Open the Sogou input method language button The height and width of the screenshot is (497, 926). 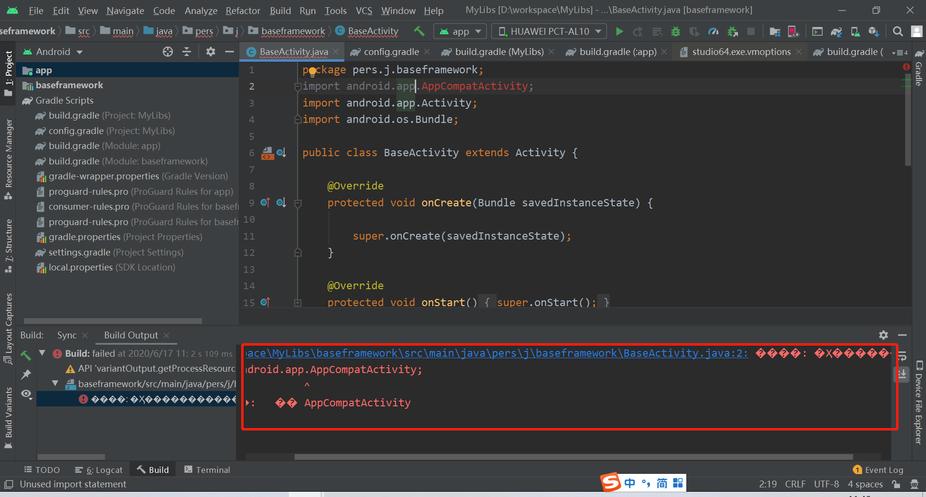click(630, 483)
